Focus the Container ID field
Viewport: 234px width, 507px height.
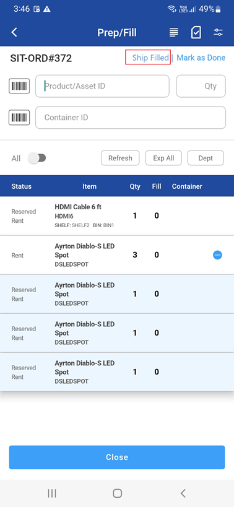point(131,118)
